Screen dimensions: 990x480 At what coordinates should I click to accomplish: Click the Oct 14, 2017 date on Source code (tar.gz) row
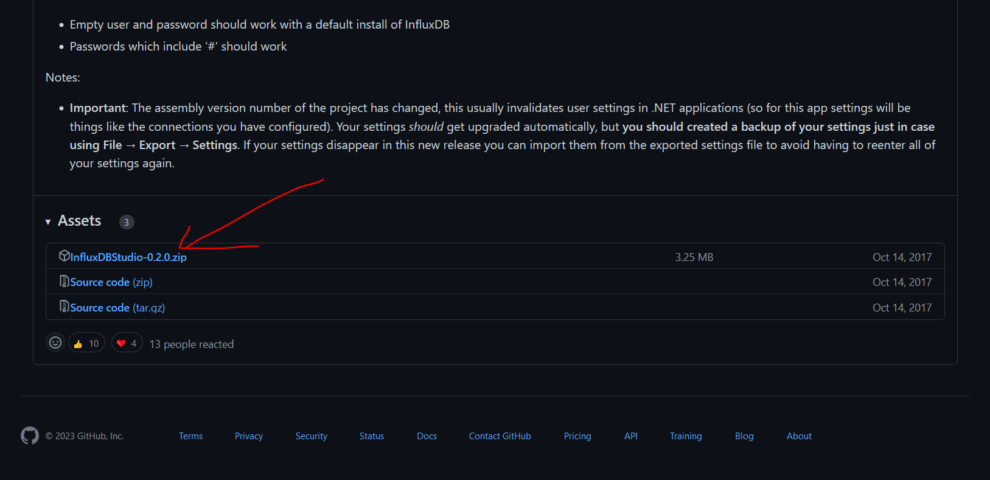[902, 308]
